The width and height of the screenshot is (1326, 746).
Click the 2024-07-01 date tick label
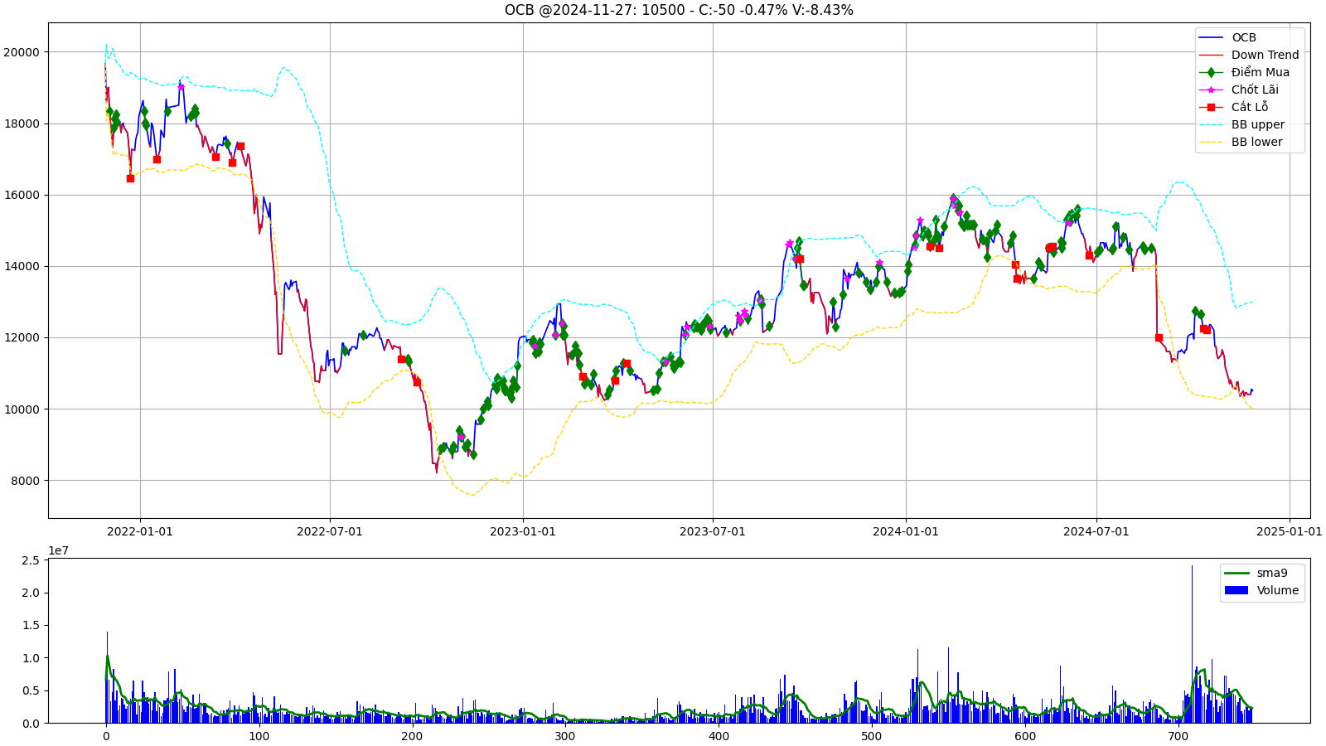click(1096, 531)
